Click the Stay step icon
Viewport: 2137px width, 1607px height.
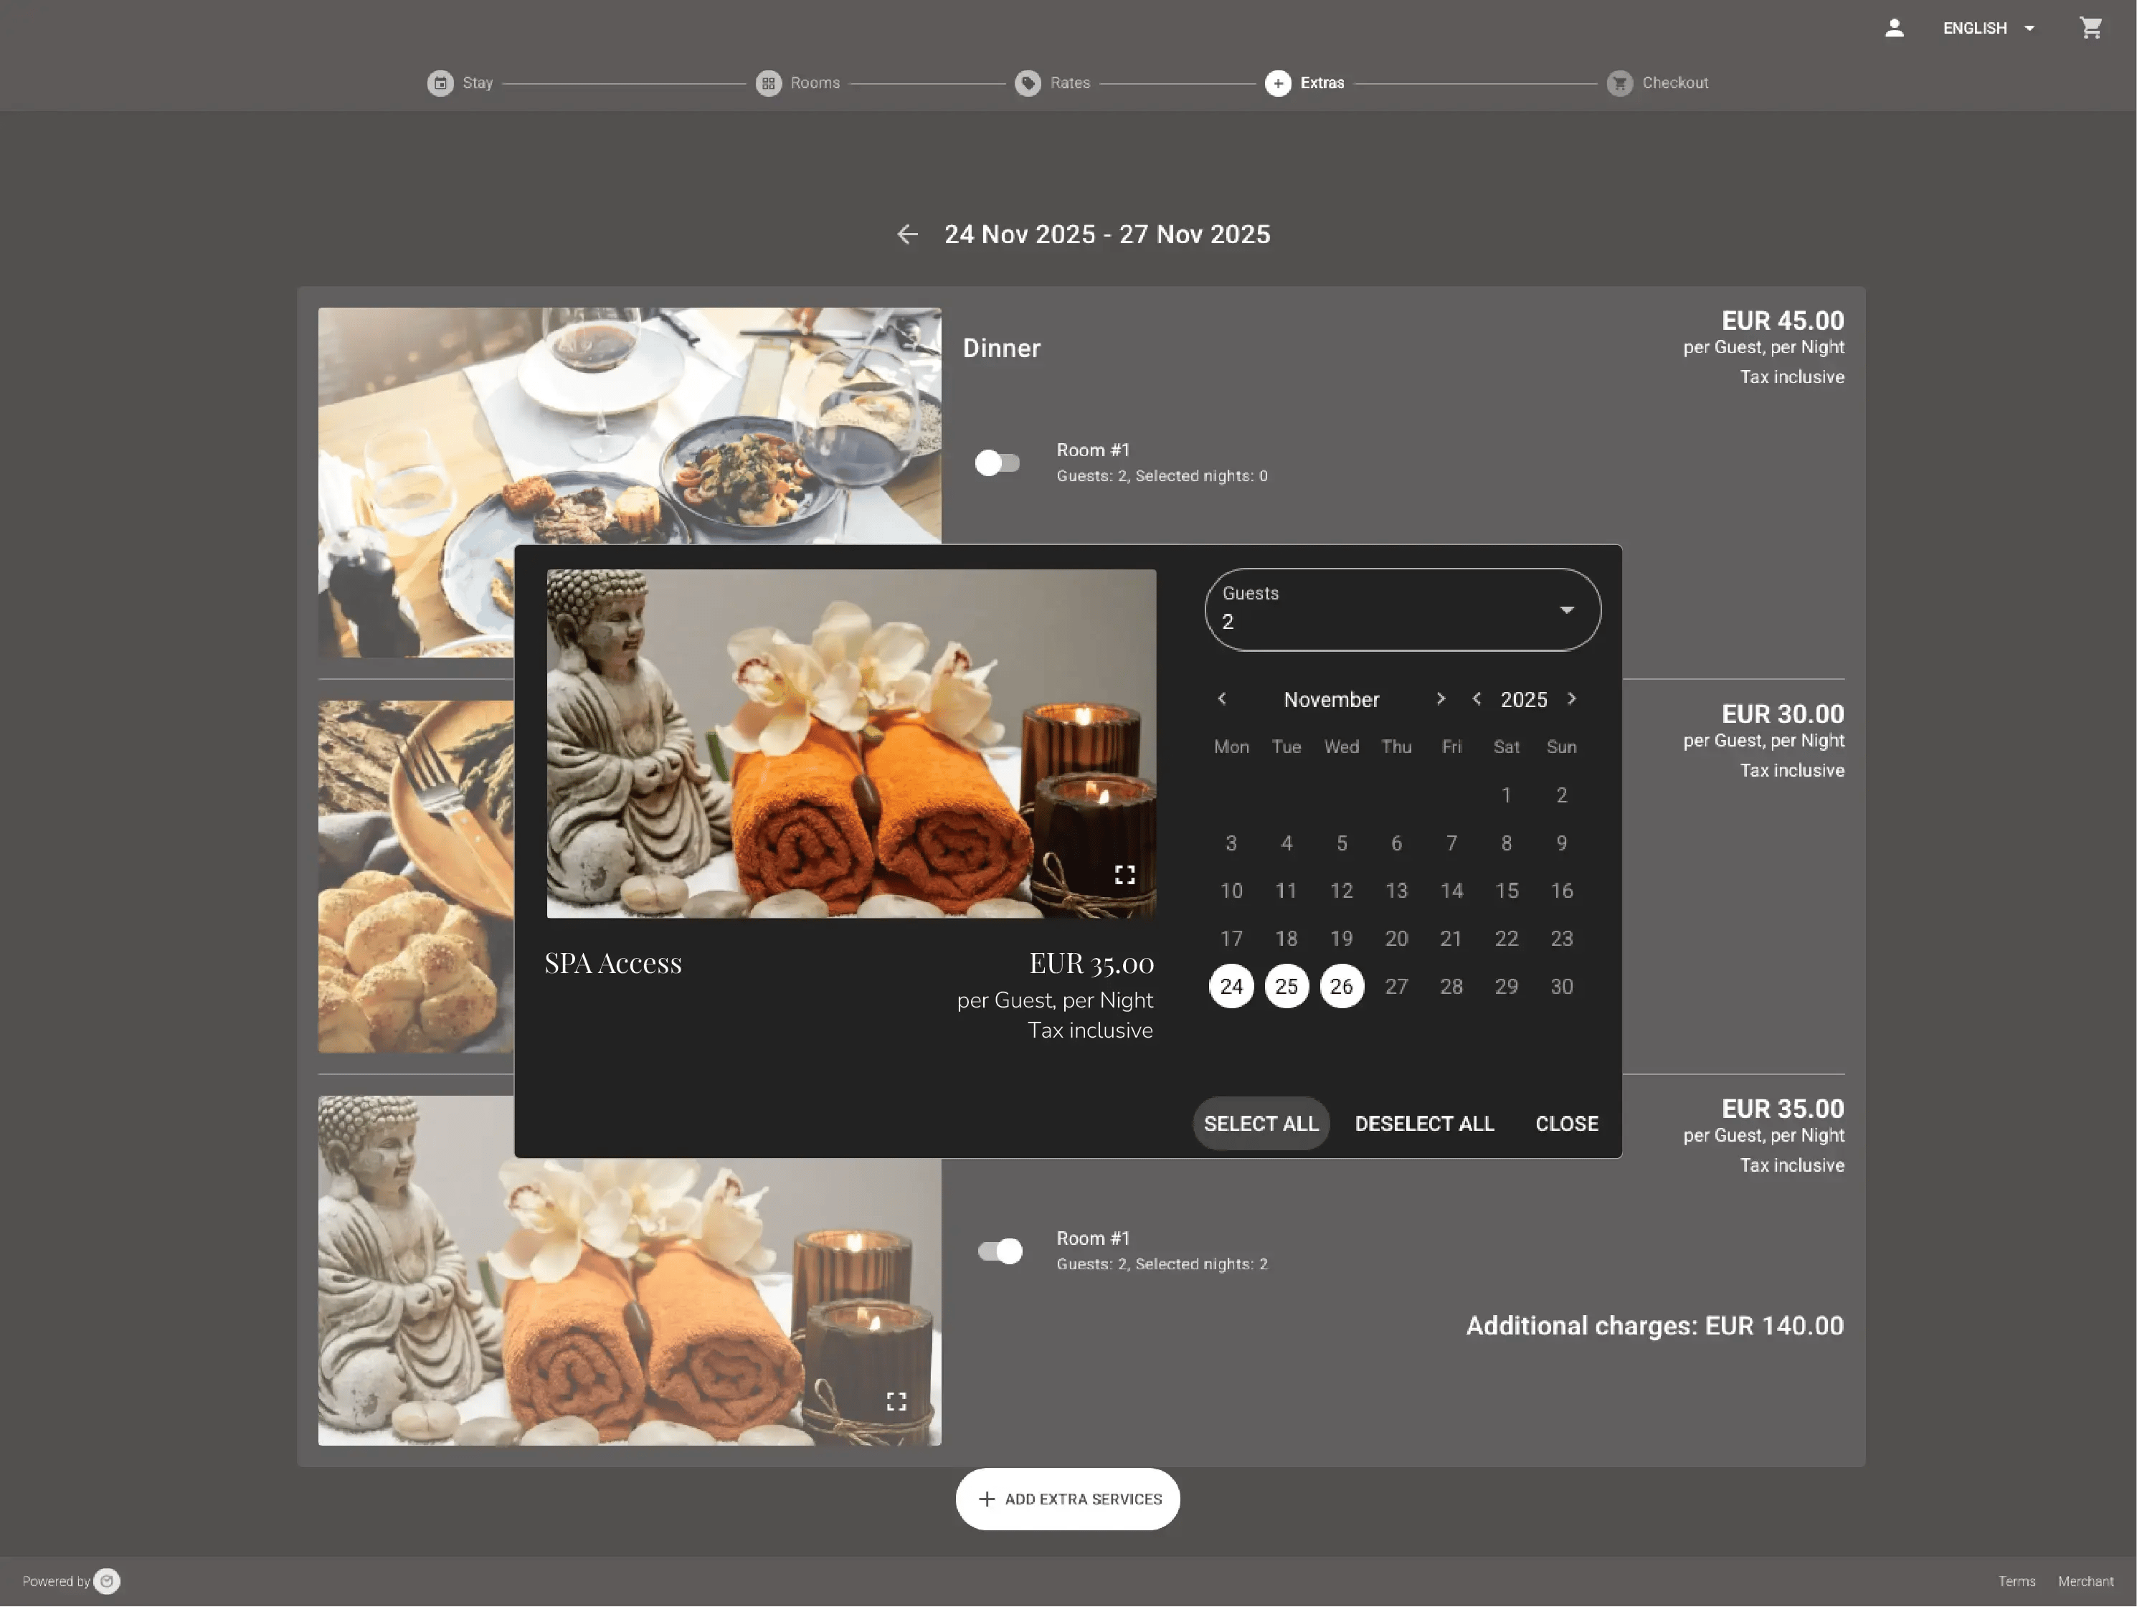click(x=440, y=83)
